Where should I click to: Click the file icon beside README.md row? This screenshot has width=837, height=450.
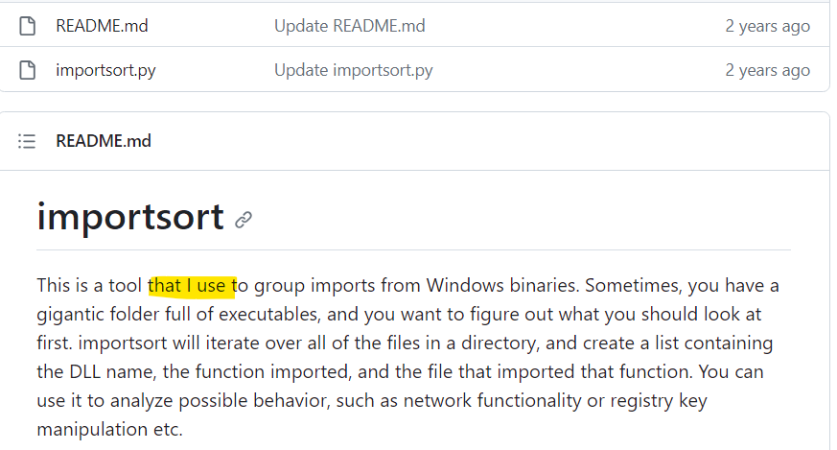pyautogui.click(x=28, y=26)
